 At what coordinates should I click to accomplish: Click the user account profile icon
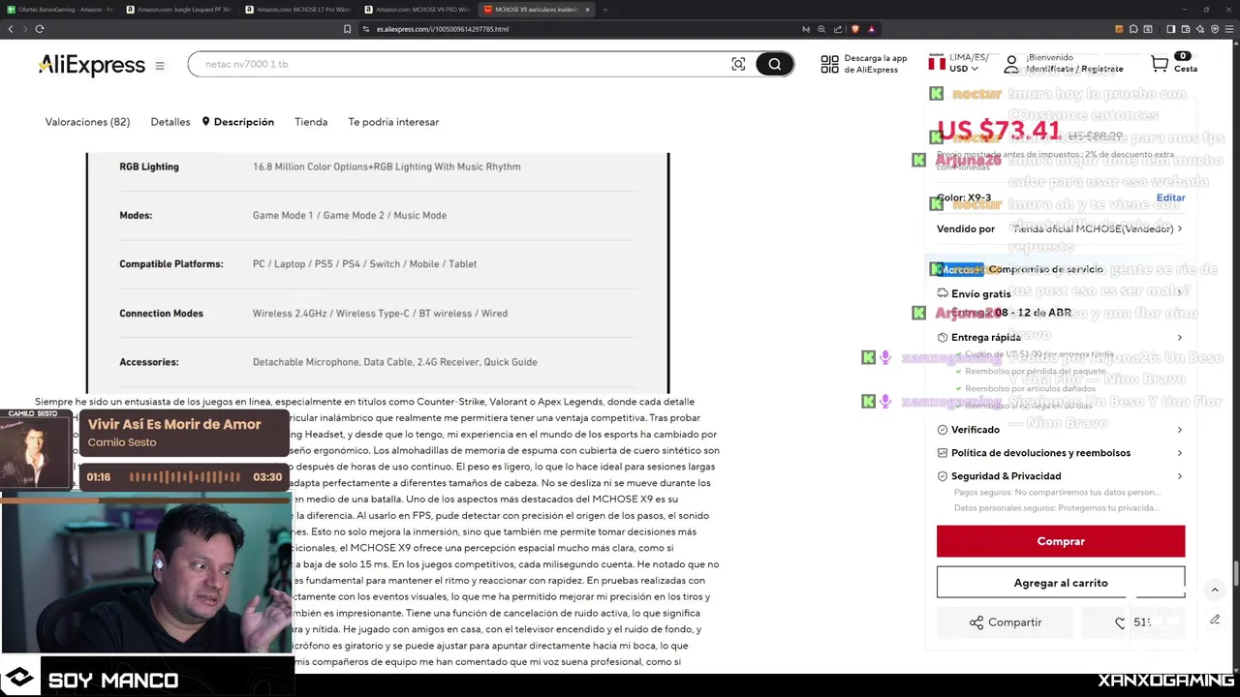coord(1011,65)
